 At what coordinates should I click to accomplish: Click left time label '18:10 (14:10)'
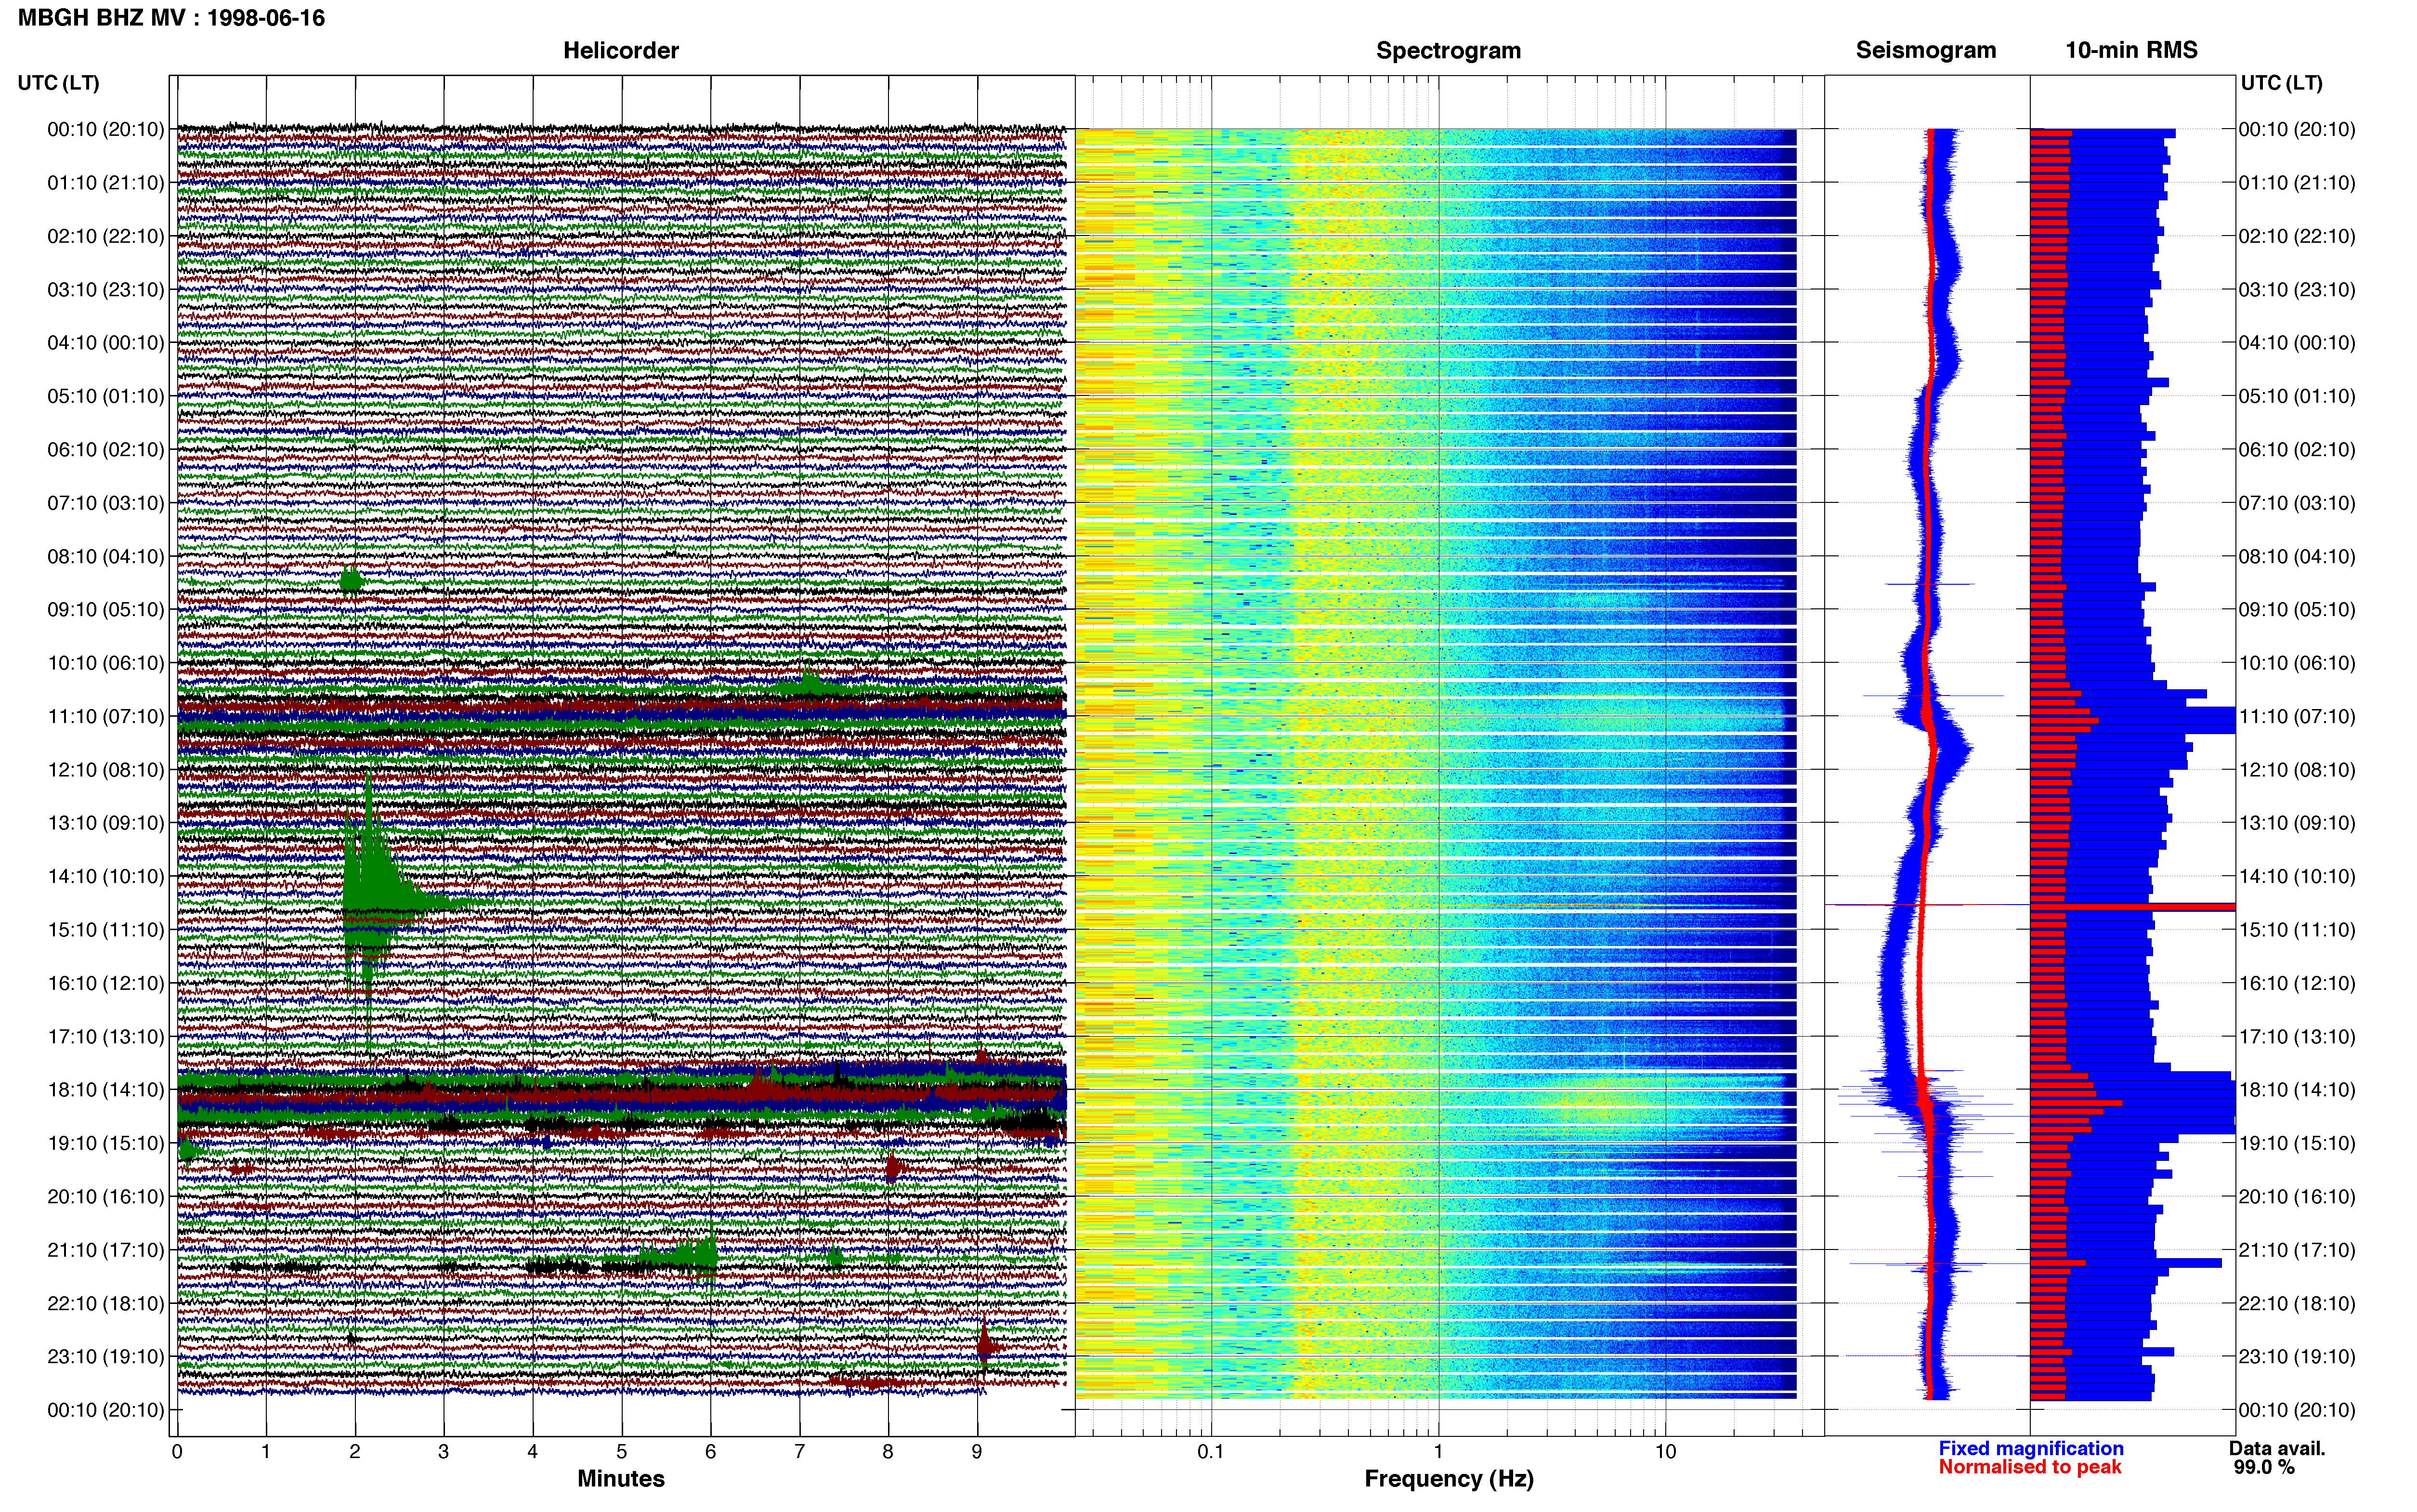pos(106,1090)
